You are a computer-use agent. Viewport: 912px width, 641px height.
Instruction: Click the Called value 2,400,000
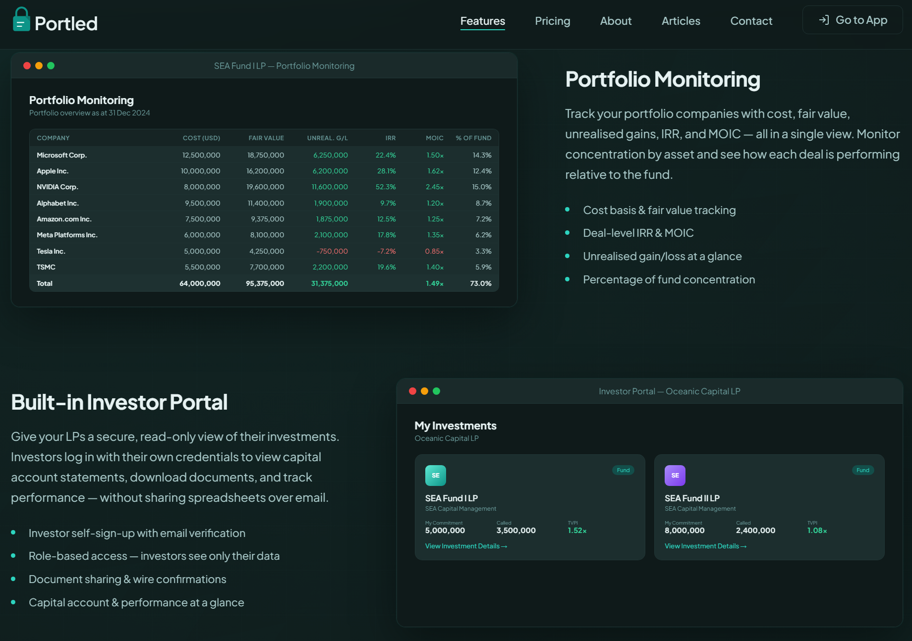[x=756, y=531]
